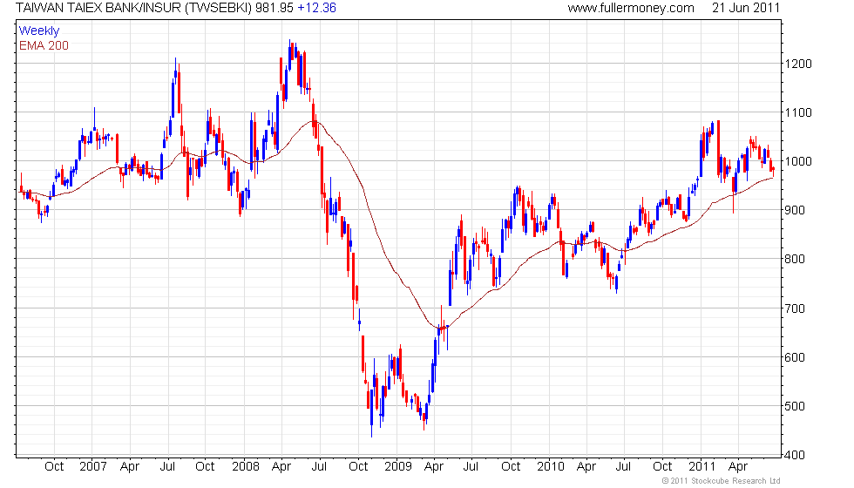Screen dimensions: 854x488
Task: Click the 700 price axis label
Action: 795,308
